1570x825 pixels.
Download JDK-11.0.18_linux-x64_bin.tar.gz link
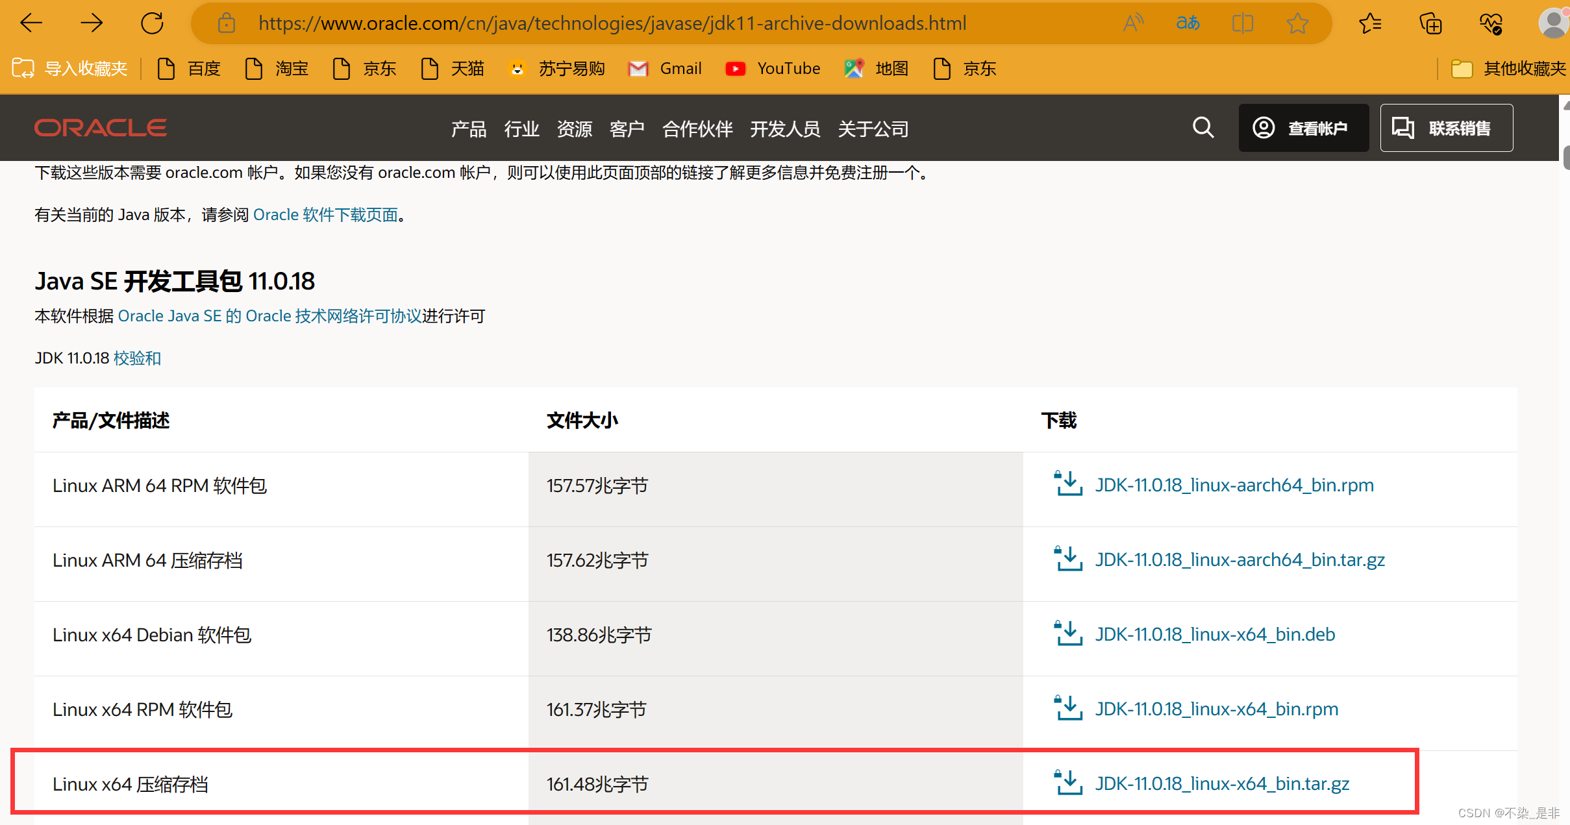[1222, 783]
